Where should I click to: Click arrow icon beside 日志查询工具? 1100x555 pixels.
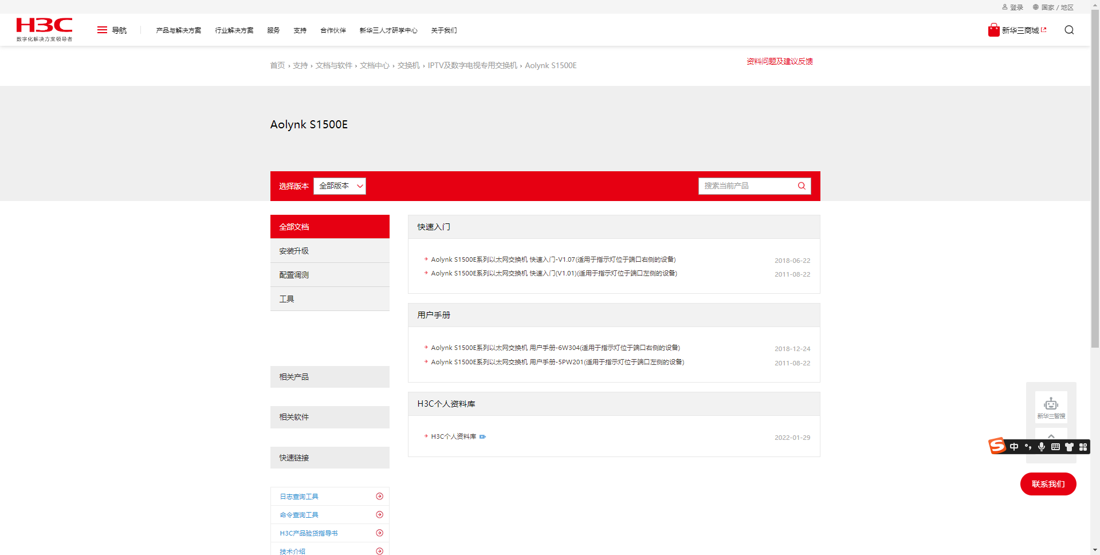[379, 496]
